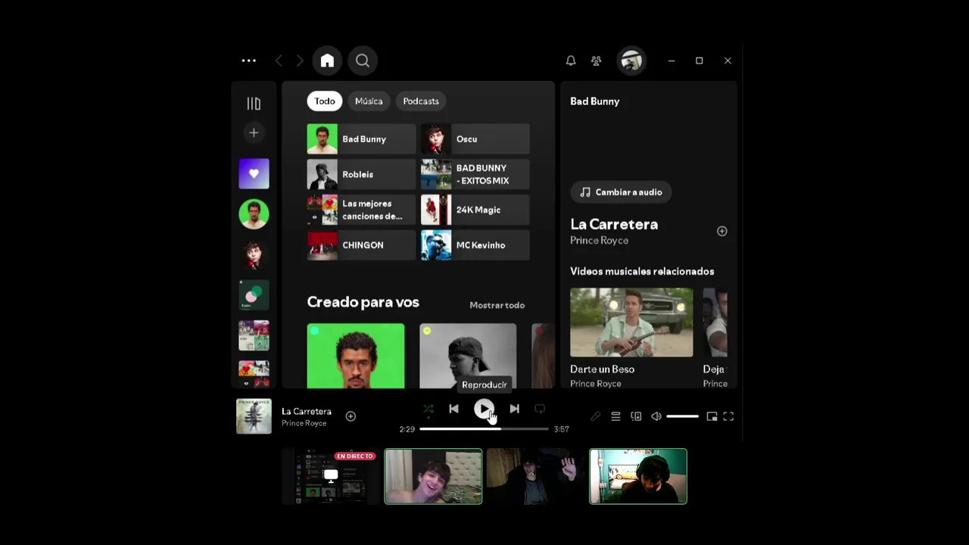Open La Carretera title in now-playing panel

click(614, 224)
